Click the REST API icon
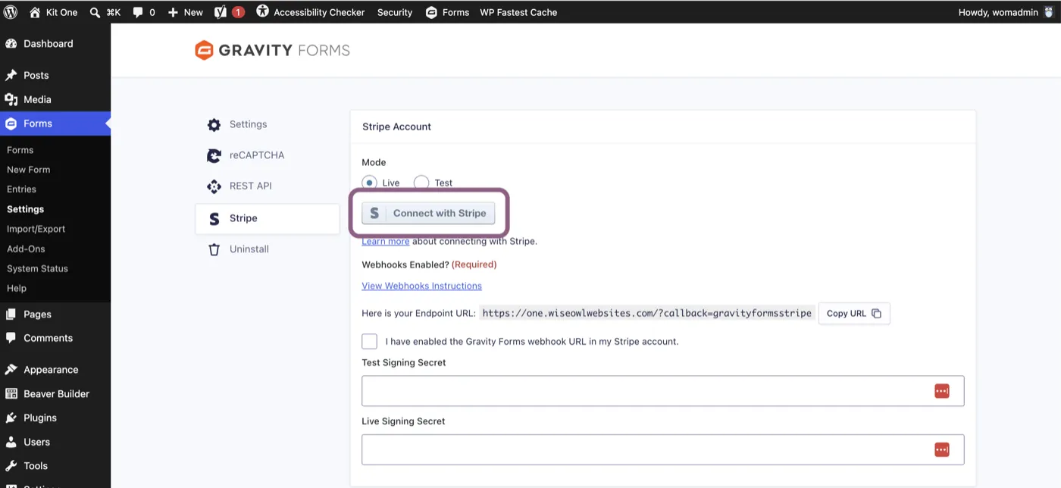The width and height of the screenshot is (1061, 488). [x=214, y=186]
